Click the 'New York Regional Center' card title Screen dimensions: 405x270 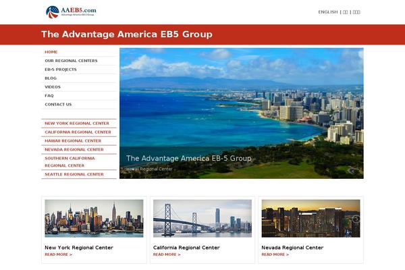click(79, 248)
